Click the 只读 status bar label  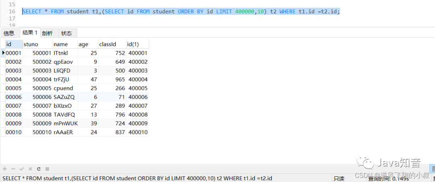coord(339,179)
